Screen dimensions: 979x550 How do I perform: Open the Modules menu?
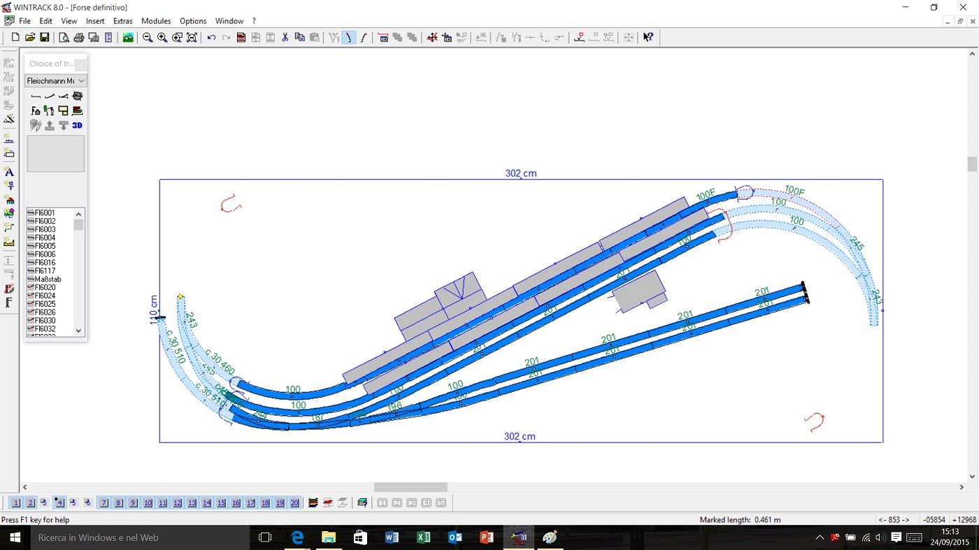[x=156, y=21]
